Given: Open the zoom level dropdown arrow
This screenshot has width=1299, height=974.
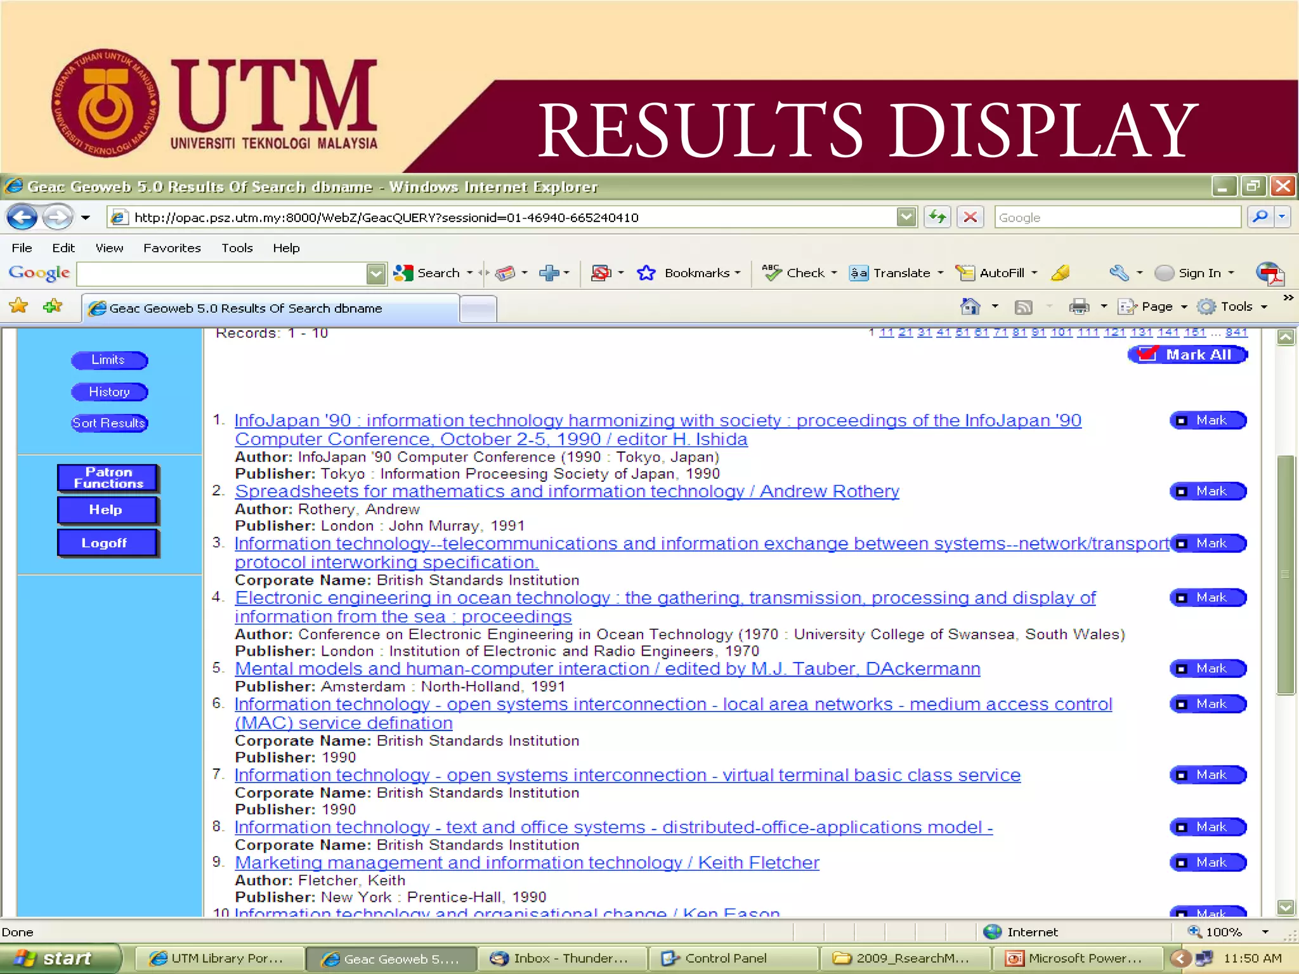Looking at the screenshot, I should click(1265, 932).
